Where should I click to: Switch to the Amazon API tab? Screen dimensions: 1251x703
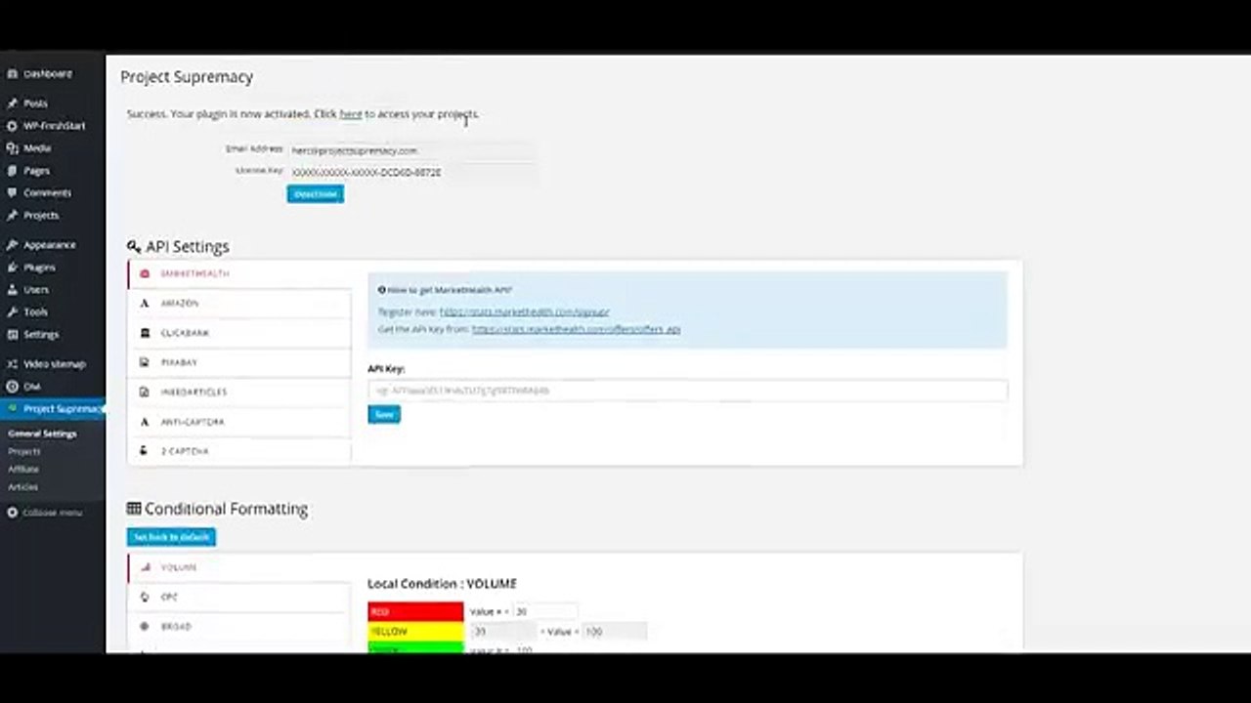[x=238, y=304]
